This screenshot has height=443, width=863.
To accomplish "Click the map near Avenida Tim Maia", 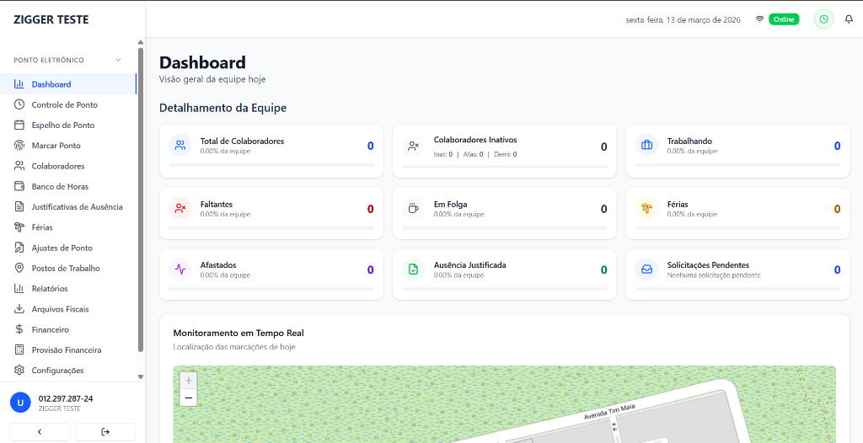I will [x=611, y=413].
